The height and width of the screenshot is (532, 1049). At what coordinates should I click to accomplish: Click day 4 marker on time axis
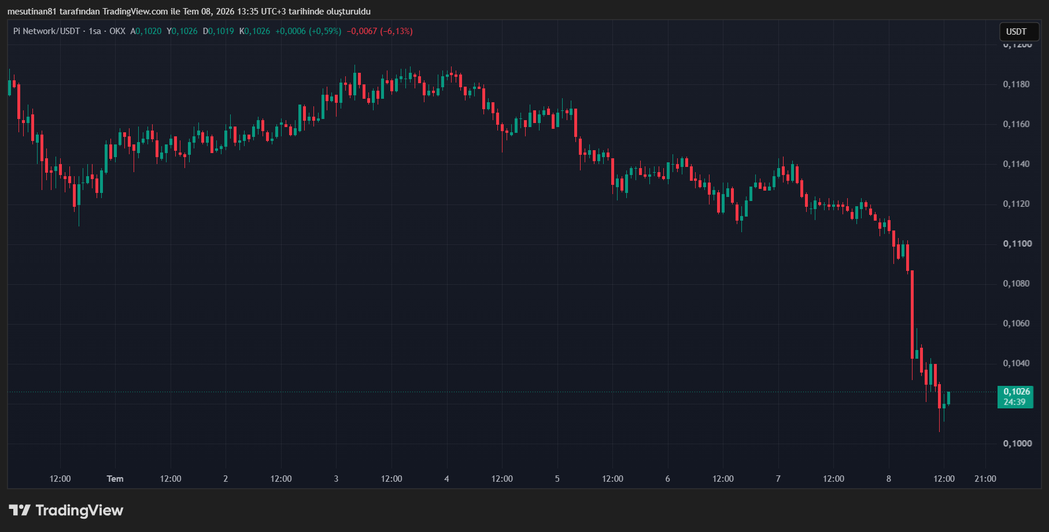coord(446,479)
